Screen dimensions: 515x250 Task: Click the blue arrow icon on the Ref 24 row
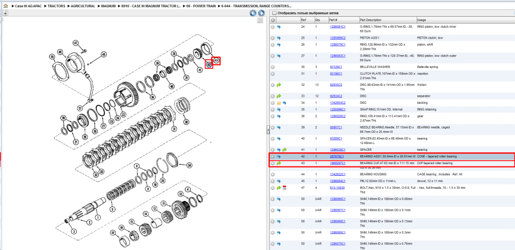[x=279, y=27]
